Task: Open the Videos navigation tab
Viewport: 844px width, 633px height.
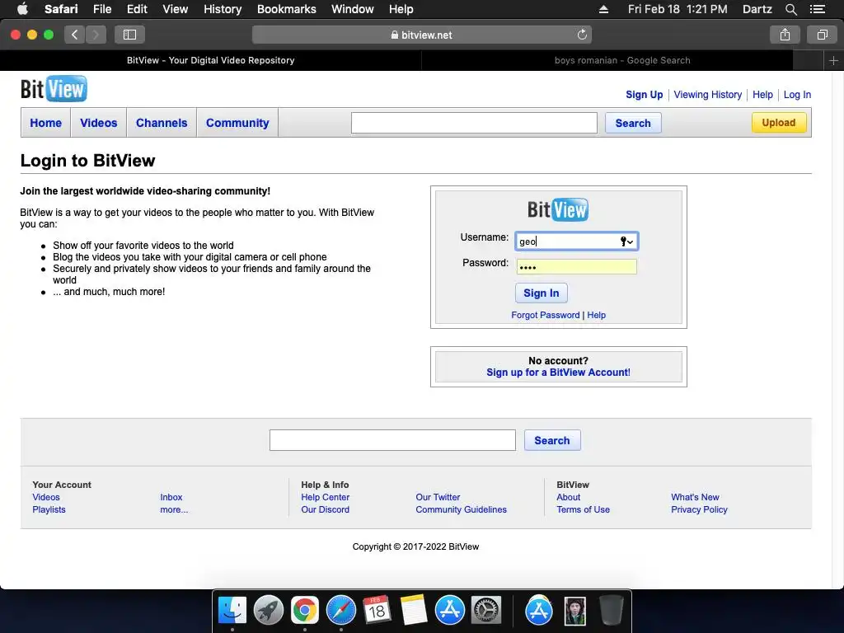Action: (x=99, y=123)
